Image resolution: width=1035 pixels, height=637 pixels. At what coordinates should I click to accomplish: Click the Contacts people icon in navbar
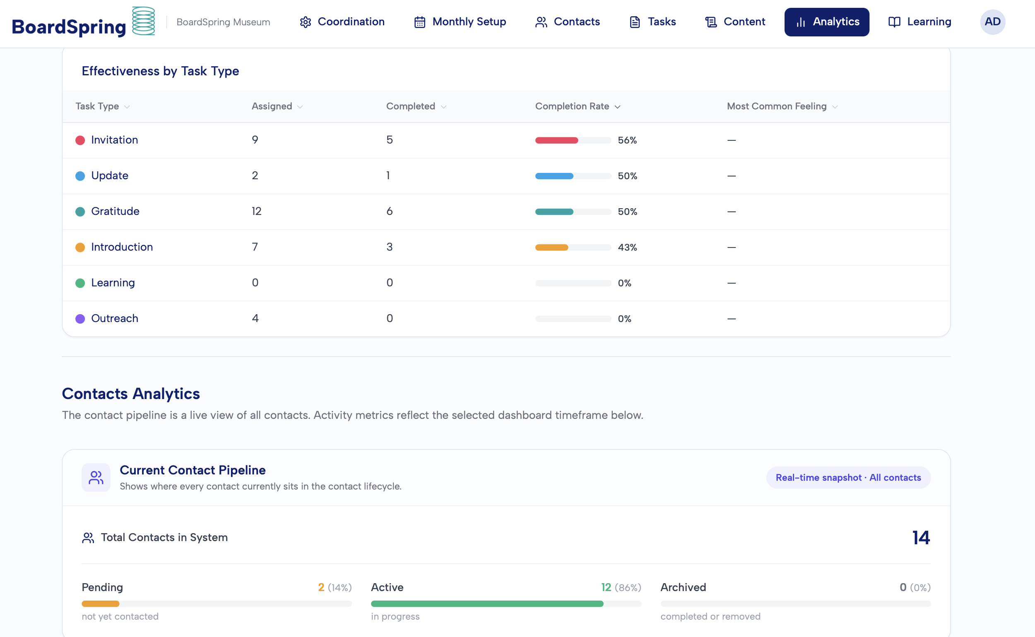click(541, 22)
